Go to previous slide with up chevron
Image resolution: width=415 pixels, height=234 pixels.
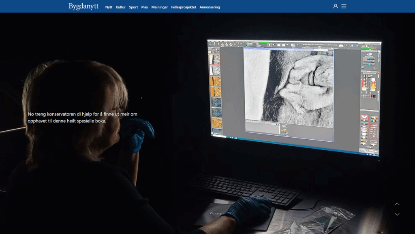(x=397, y=204)
